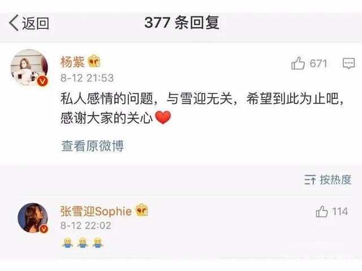Tap the 返回 back chevron
Screen dimensions: 362x271
coord(14,23)
